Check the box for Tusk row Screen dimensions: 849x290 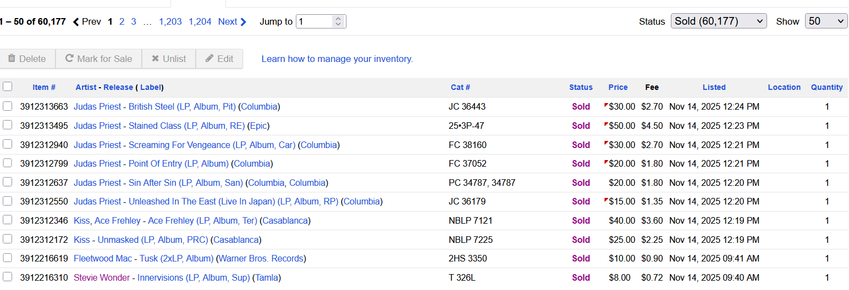(x=7, y=258)
